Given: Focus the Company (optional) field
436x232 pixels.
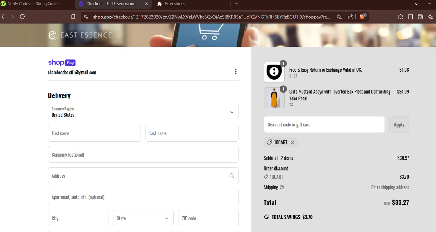Looking at the screenshot, I should [x=143, y=155].
